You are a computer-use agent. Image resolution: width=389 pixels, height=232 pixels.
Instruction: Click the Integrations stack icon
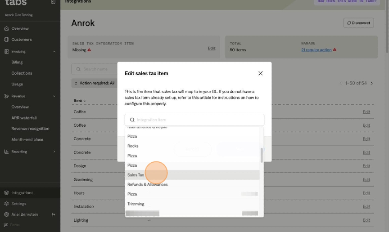[6, 193]
